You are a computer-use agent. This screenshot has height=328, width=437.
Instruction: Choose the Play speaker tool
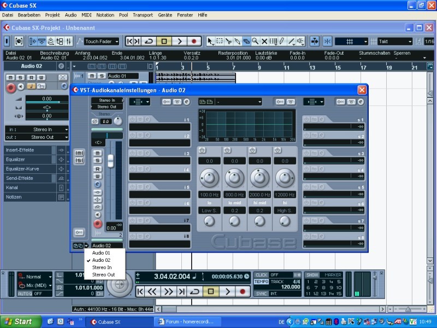tap(300, 42)
